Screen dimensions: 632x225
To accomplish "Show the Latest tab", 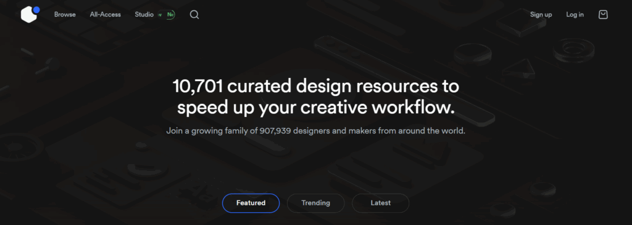I will point(380,203).
